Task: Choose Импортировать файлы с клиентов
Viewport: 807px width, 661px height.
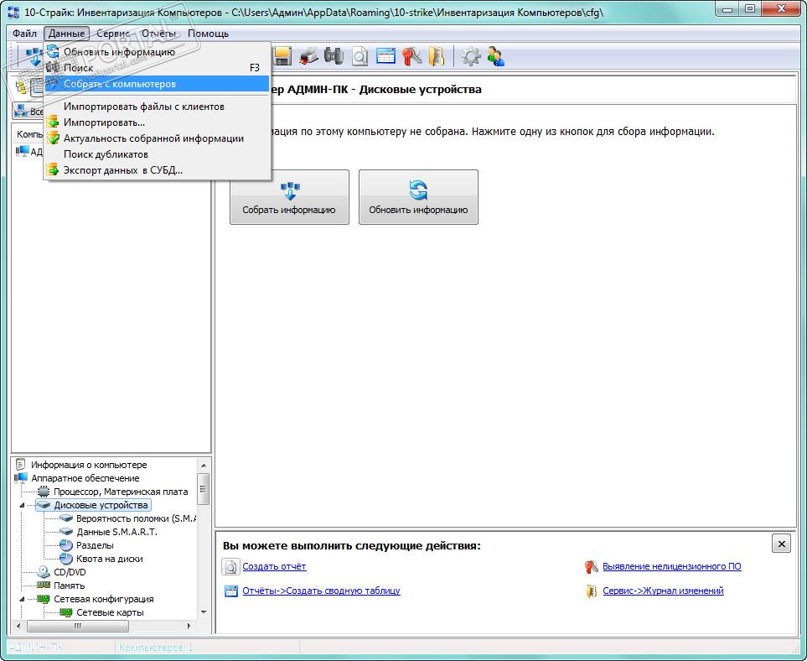Action: click(x=157, y=107)
